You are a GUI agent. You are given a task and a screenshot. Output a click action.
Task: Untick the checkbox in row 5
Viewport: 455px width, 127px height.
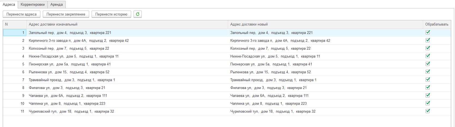coord(427,64)
